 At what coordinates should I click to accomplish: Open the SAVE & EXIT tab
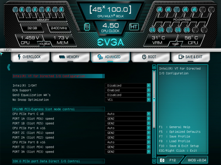(191, 57)
